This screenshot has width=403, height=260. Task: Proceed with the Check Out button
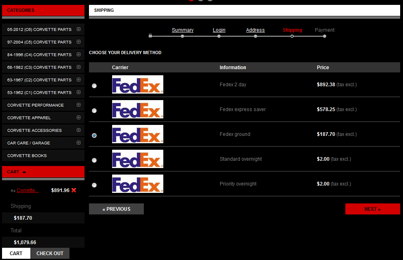point(50,253)
